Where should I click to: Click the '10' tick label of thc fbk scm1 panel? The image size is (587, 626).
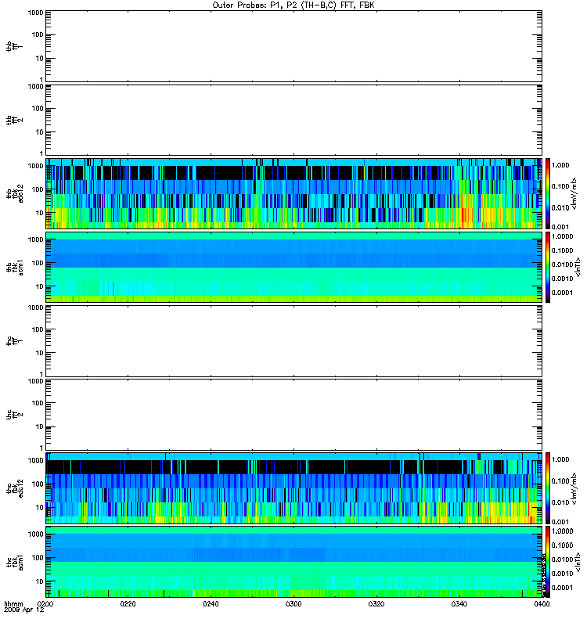[x=39, y=581]
